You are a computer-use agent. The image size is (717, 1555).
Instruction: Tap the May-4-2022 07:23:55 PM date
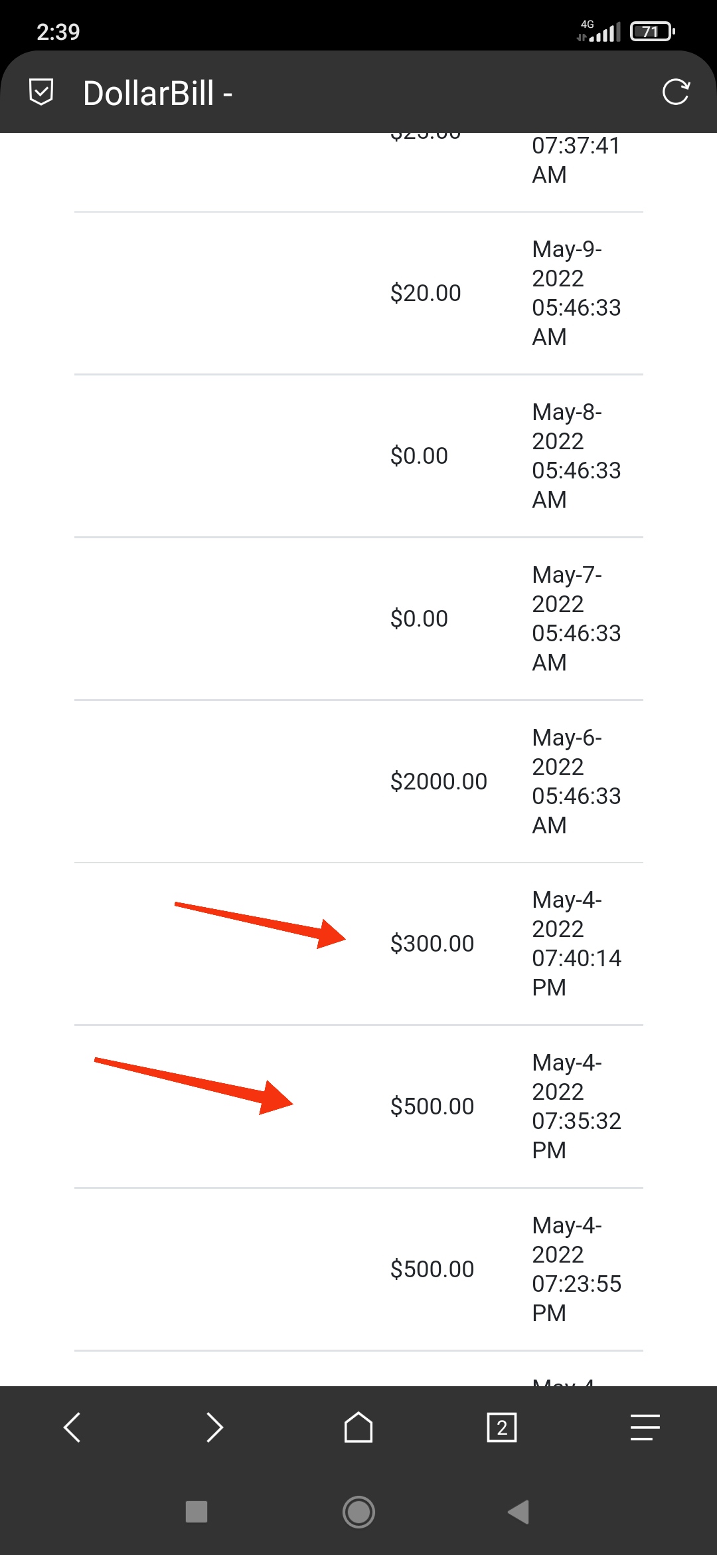click(575, 1269)
